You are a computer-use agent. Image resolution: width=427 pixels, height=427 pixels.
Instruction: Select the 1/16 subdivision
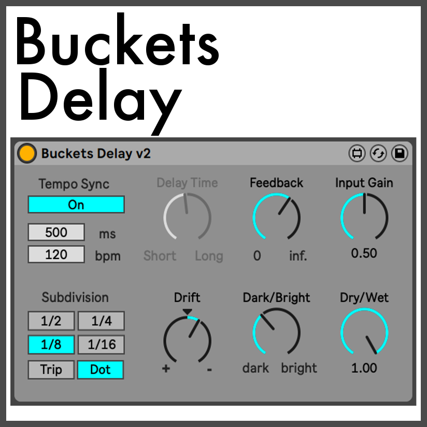point(101,345)
